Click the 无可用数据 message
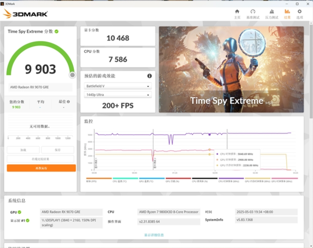Viewport: 313px width, 248px height. (x=40, y=126)
